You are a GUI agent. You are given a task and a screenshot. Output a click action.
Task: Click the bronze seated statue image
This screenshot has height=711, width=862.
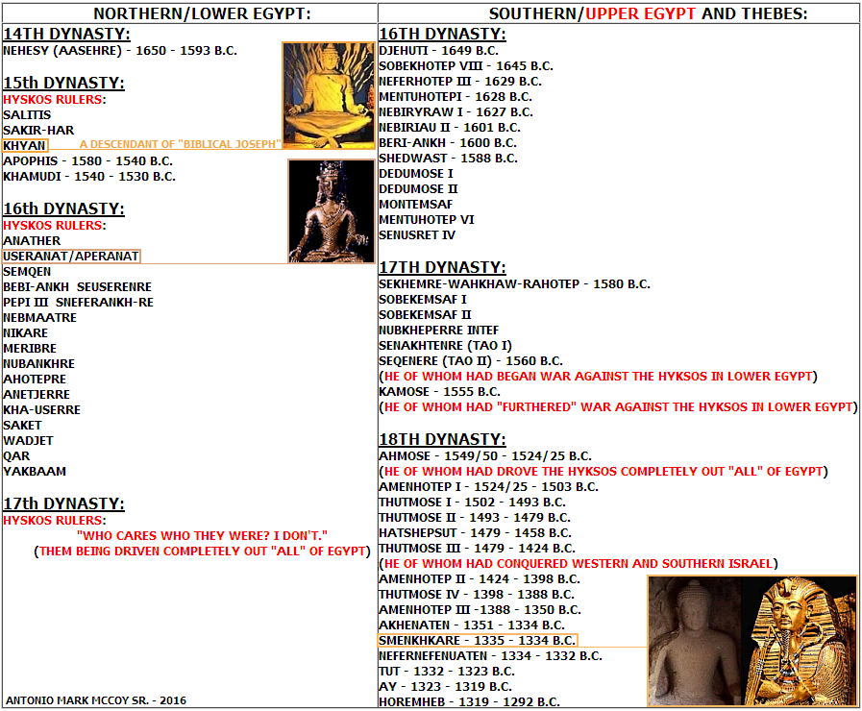pos(331,210)
